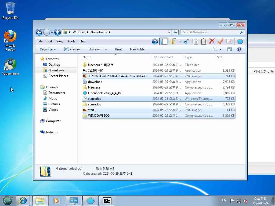Open 7-Zip from the taskbar
The width and height of the screenshot is (275, 206).
pyautogui.click(x=107, y=201)
